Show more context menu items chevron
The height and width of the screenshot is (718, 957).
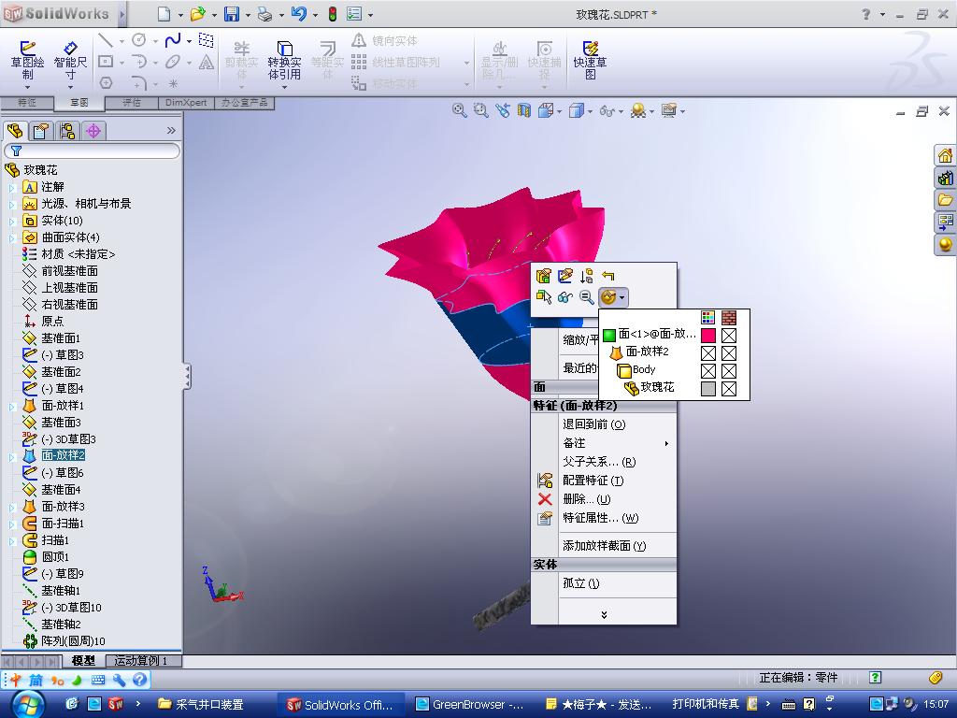[604, 614]
